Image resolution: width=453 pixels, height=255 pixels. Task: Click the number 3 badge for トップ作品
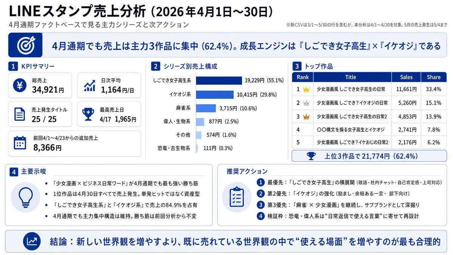[x=298, y=66]
